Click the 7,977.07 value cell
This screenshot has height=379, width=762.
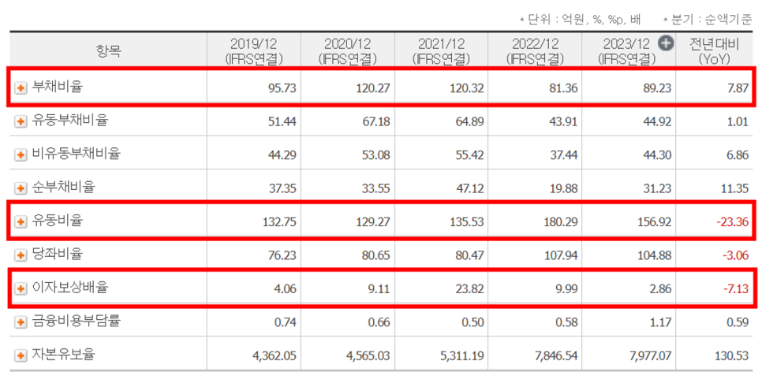650,356
